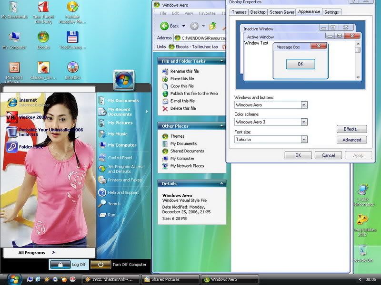Select Control Panel in Start menu
This screenshot has height=285, width=381.
point(120,158)
